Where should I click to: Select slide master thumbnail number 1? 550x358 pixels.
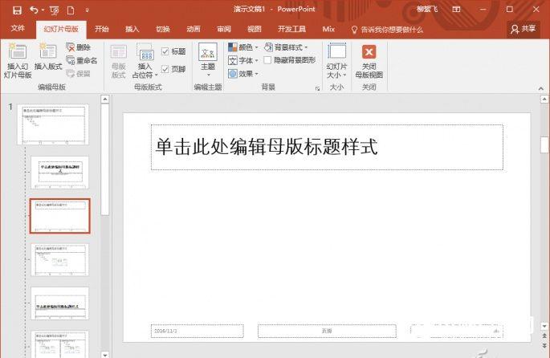[x=53, y=125]
